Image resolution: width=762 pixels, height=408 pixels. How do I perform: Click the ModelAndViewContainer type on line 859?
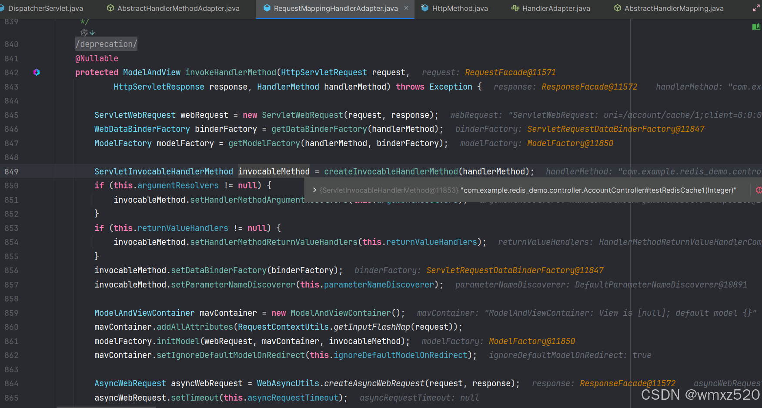coord(144,313)
